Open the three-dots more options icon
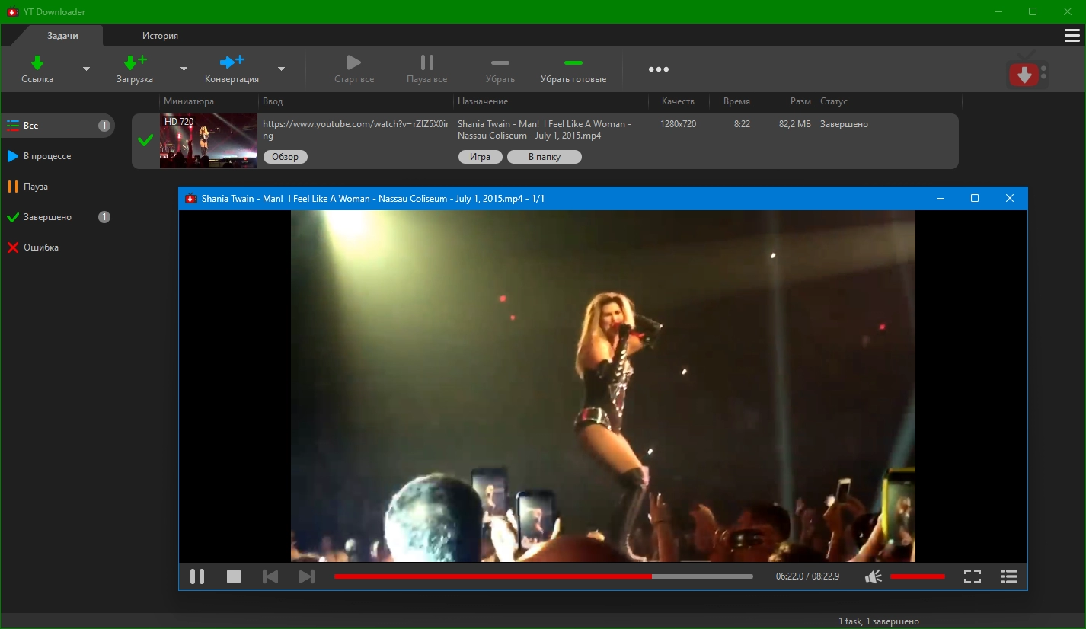The width and height of the screenshot is (1086, 629). point(658,69)
